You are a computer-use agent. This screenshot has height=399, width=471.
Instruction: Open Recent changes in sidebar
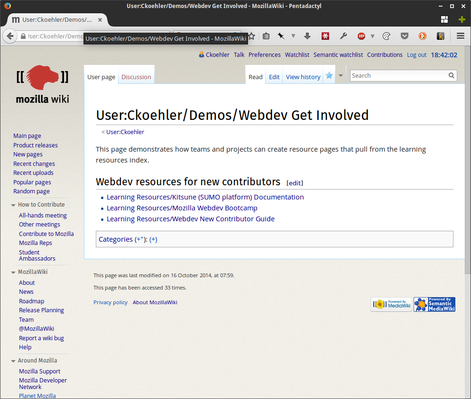pos(34,164)
